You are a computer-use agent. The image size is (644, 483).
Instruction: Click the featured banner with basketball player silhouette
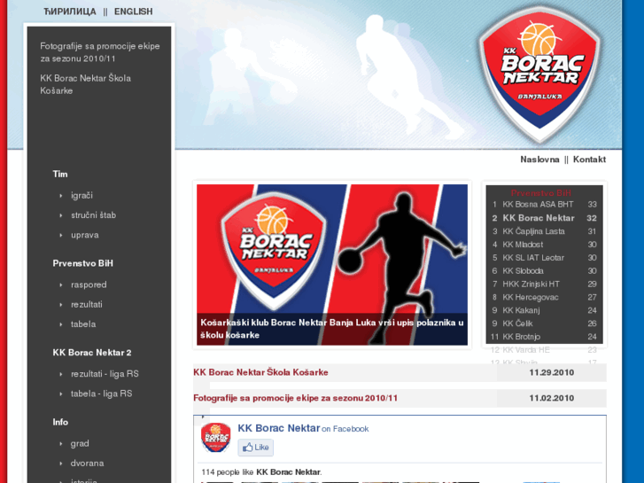point(332,265)
